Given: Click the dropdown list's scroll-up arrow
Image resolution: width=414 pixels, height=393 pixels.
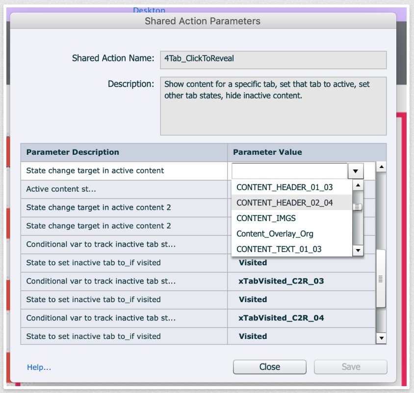Looking at the screenshot, I should [x=358, y=186].
